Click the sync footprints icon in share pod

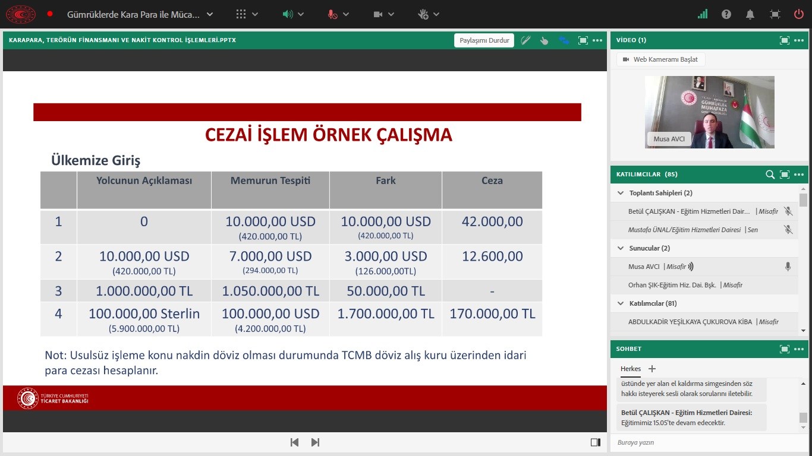[x=564, y=40]
